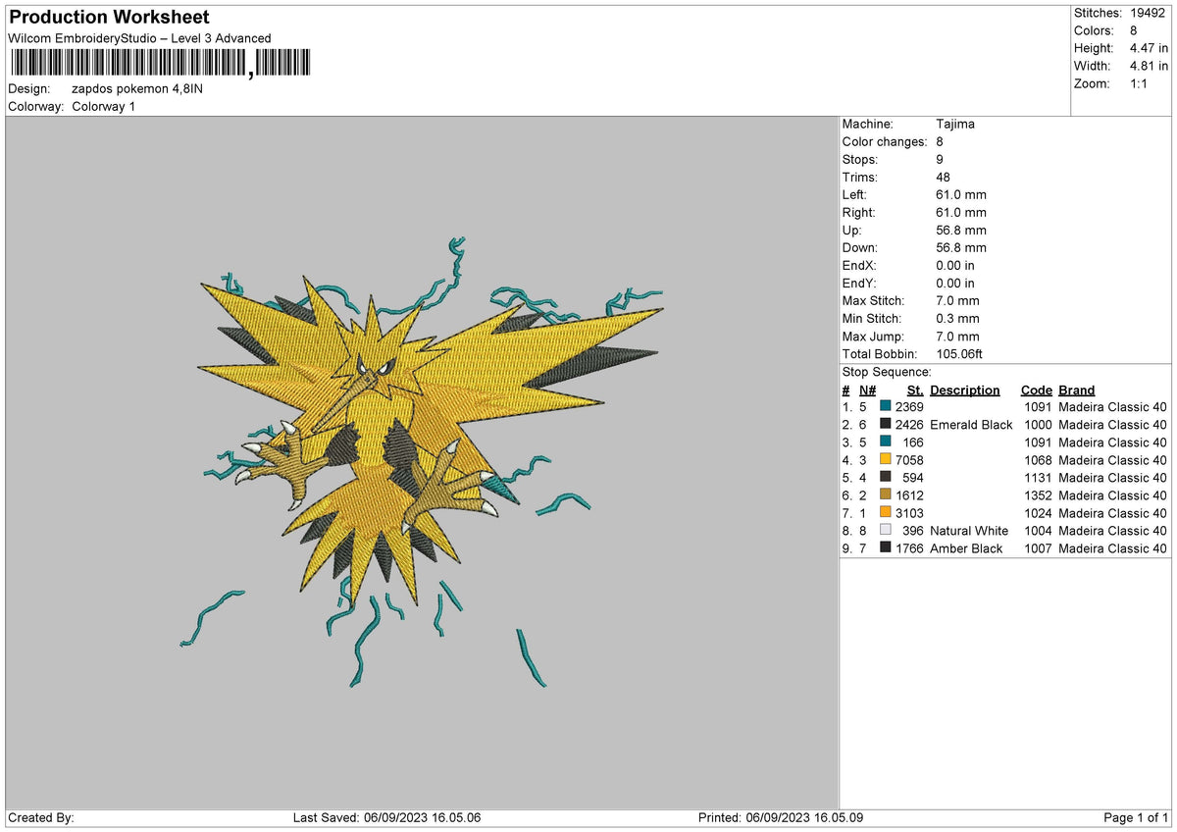This screenshot has height=832, width=1177.
Task: Click the Created By label in the footer
Action: (x=41, y=818)
